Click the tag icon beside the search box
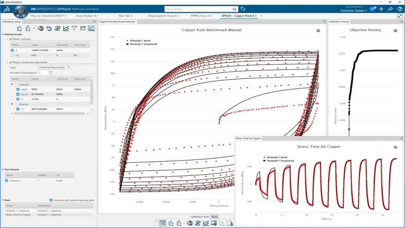Screen dimensions: 405x228 pos(243,9)
